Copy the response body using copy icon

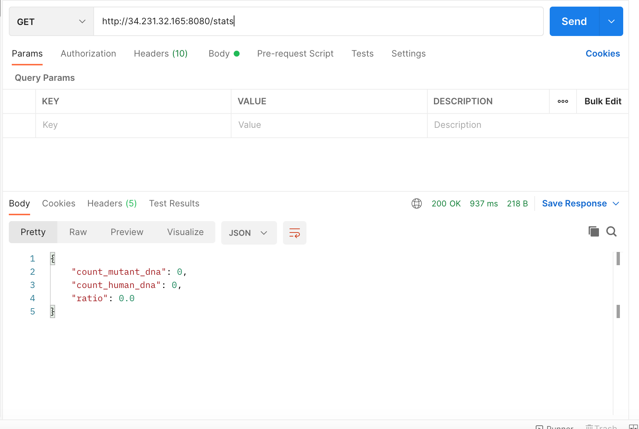[593, 231]
